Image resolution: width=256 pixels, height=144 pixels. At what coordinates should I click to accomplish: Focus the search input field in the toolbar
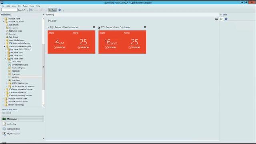(x=9, y=10)
